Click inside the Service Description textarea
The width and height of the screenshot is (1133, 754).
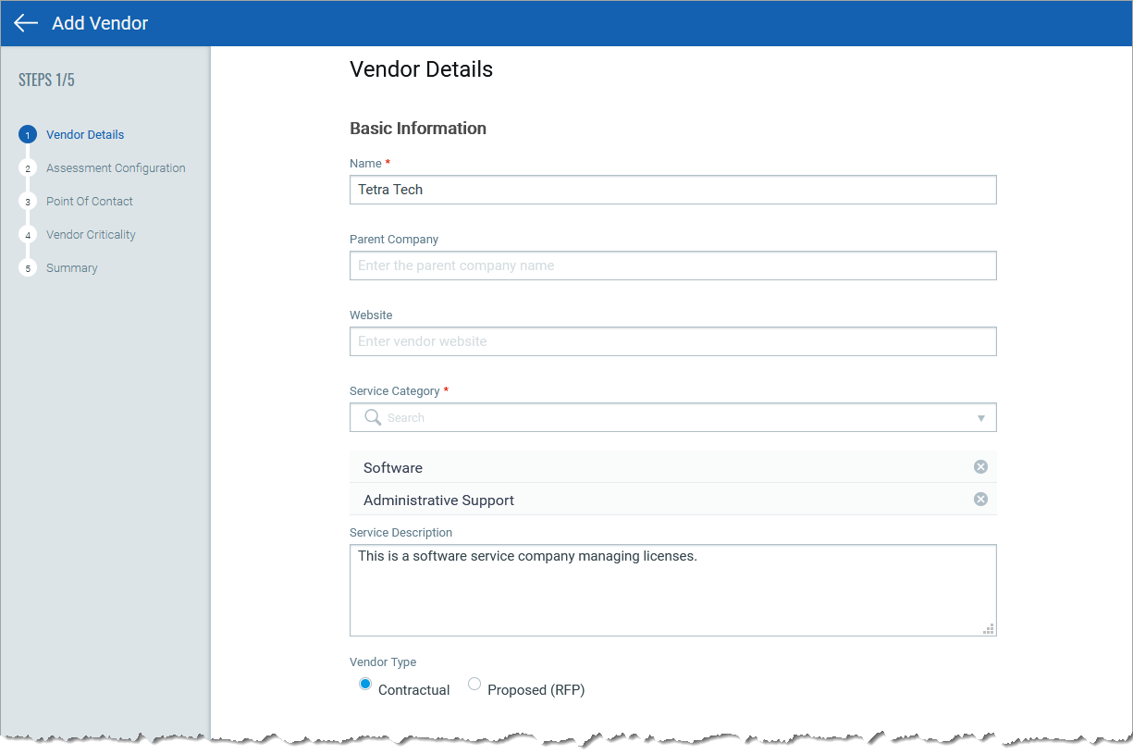(672, 583)
